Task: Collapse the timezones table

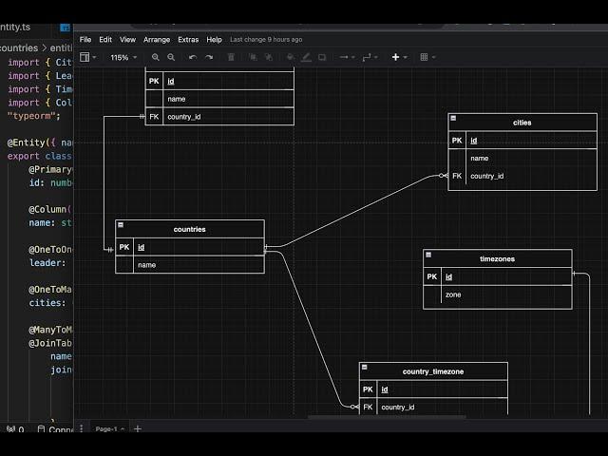Action: click(428, 255)
